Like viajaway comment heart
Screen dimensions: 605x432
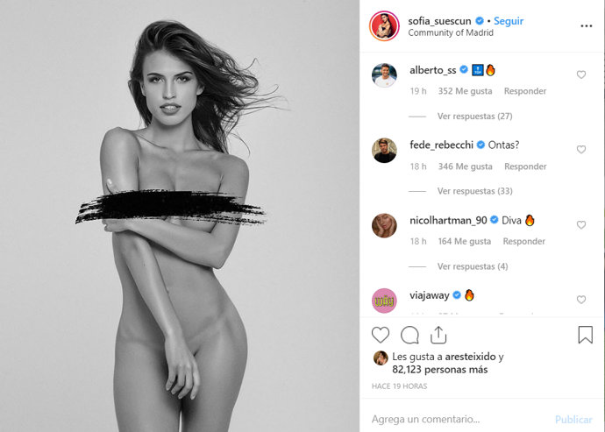pos(581,300)
